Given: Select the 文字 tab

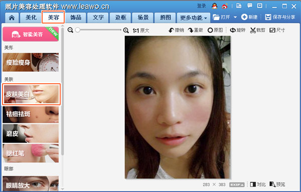Looking at the screenshot, I should click(98, 18).
